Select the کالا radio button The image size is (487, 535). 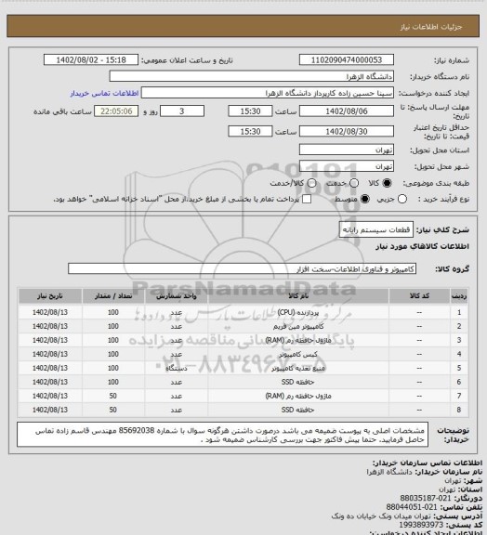[387, 183]
